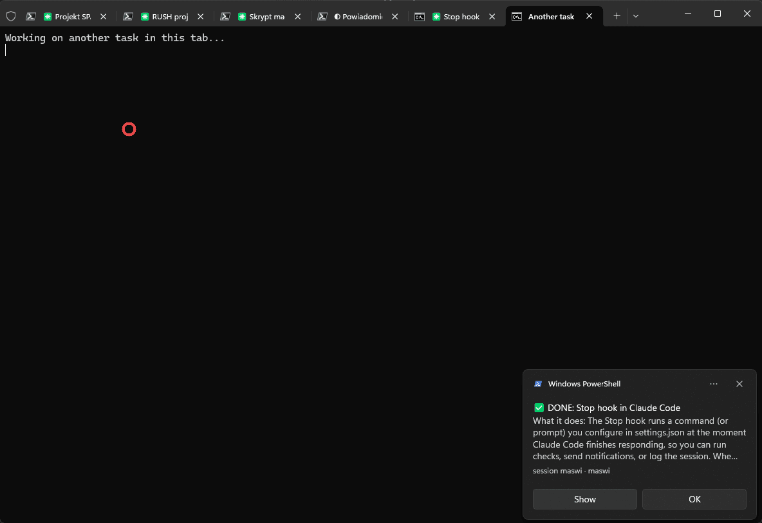Close the Powiadomi tab
Viewport: 762px width, 523px height.
pos(395,17)
